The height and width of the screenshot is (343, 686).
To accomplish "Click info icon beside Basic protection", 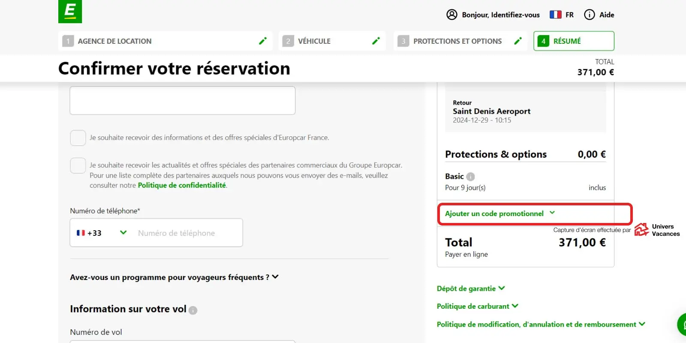I will click(470, 177).
